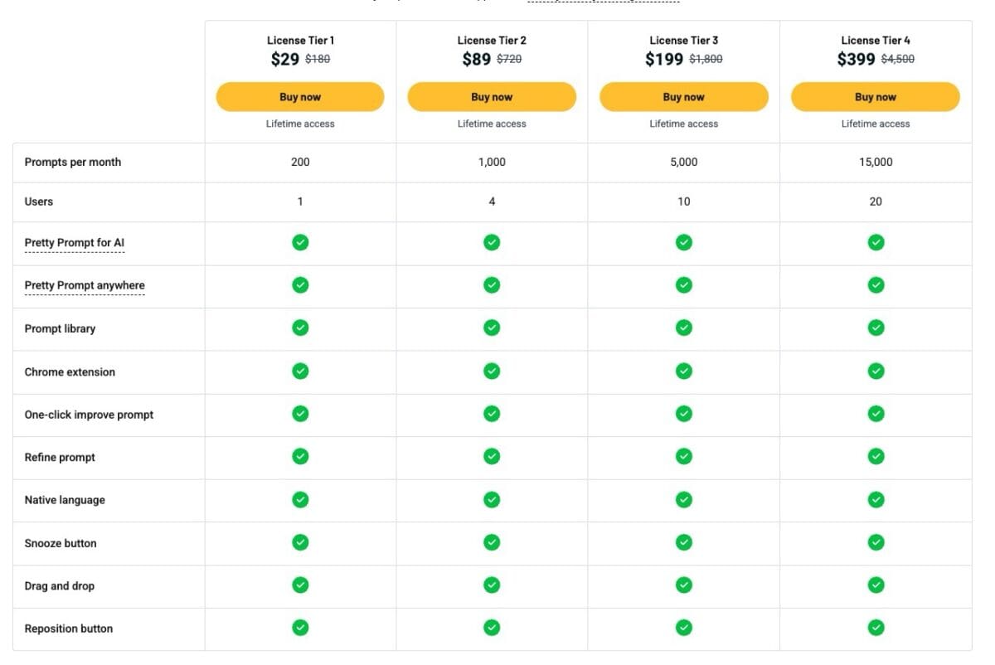
Task: Click Buy now for License Tier 1
Action: point(300,97)
